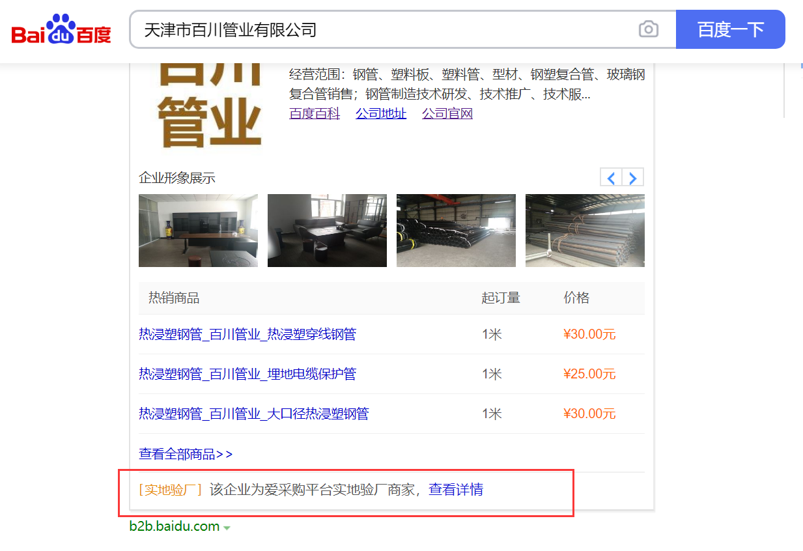Image resolution: width=803 pixels, height=551 pixels.
Task: Click the 价格 column header
Action: [x=576, y=298]
